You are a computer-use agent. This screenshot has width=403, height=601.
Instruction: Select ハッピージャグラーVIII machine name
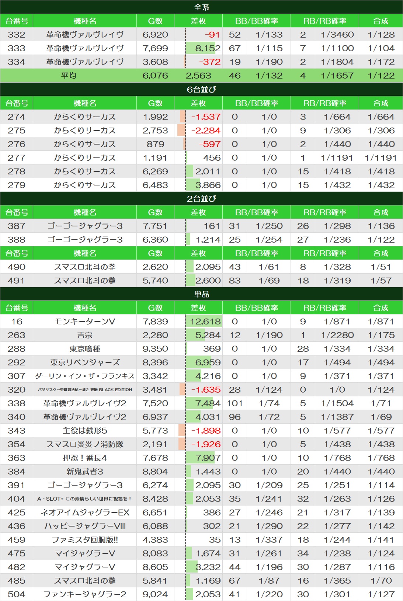click(85, 526)
